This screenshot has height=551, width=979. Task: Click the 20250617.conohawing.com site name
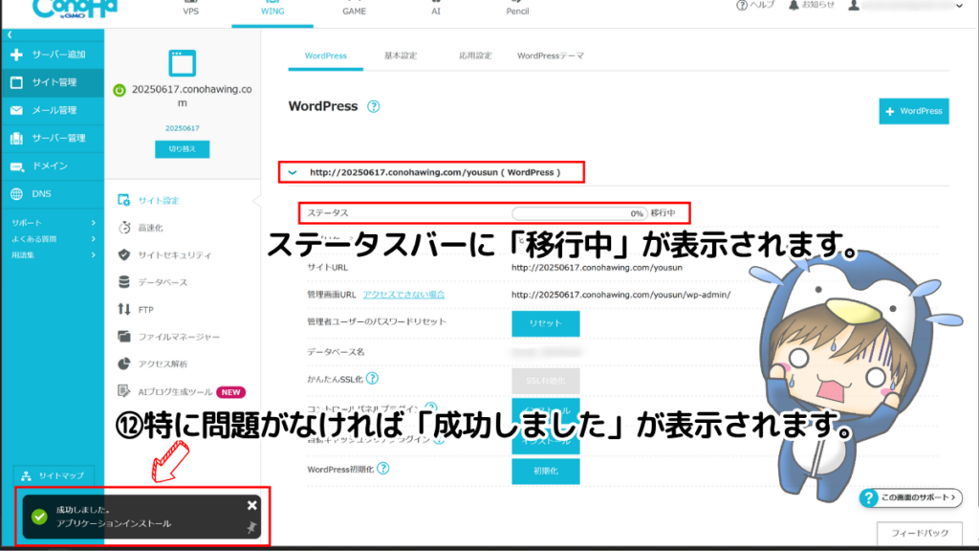[x=191, y=96]
